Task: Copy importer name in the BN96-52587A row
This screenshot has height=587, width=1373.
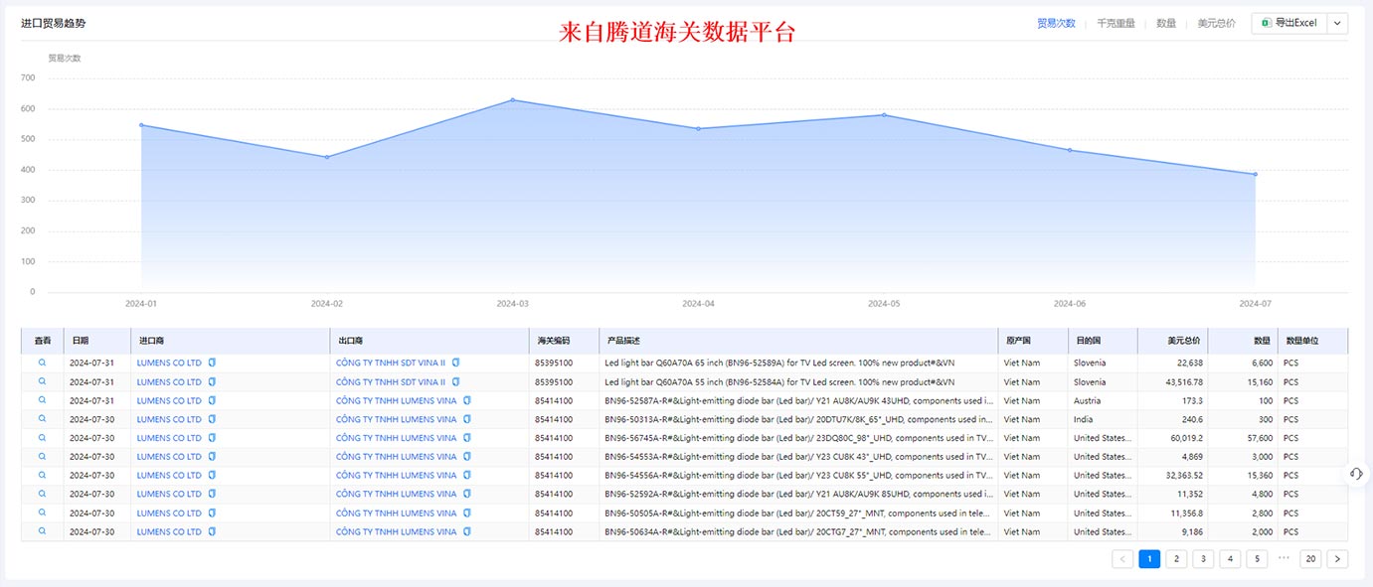Action: pos(212,400)
